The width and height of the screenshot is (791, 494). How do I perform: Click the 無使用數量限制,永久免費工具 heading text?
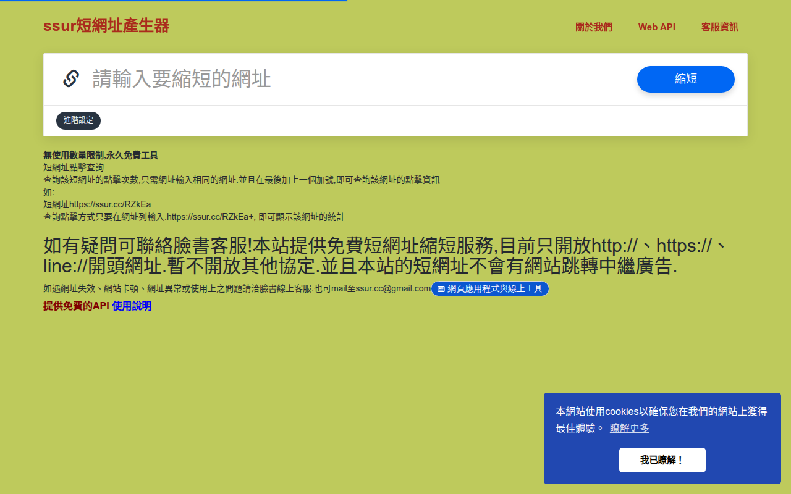coord(101,155)
